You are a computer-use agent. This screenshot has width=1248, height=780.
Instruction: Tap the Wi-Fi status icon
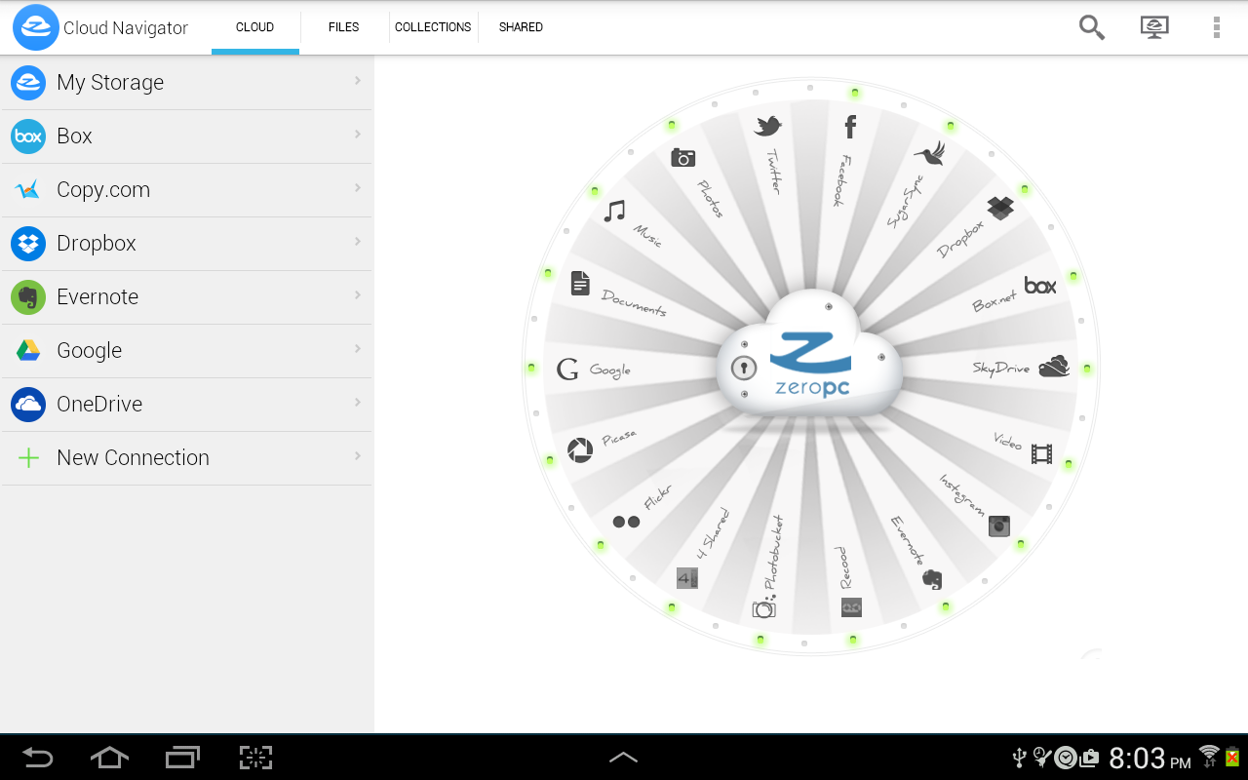point(1209,756)
